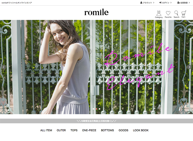This screenshot has height=141, width=193.
Task: Click the account person icon
Action: (141, 3)
